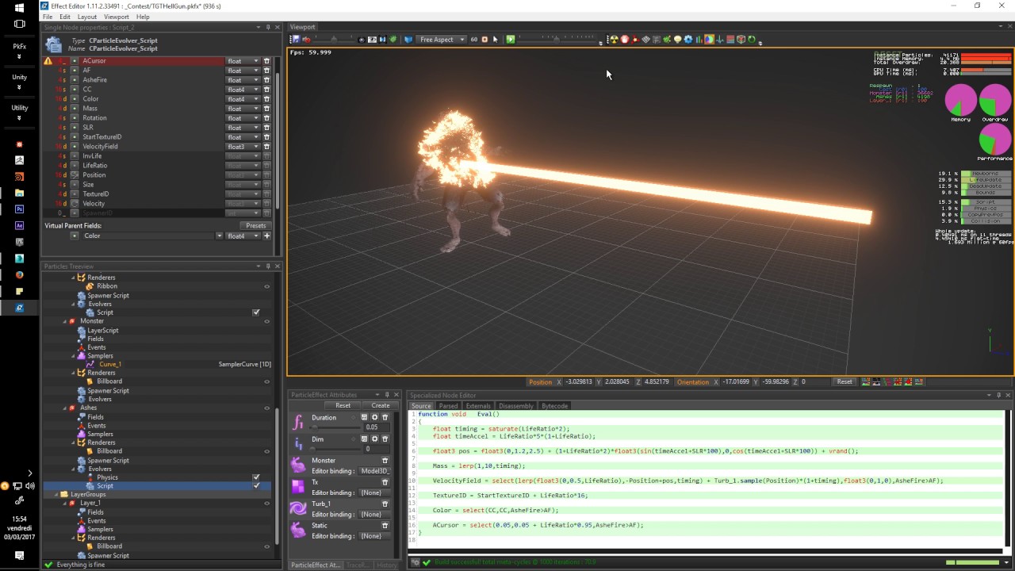Delete the ACursor field with its trash icon
The height and width of the screenshot is (571, 1015).
[266, 61]
